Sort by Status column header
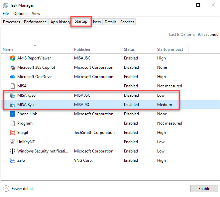 pyautogui.click(x=129, y=49)
